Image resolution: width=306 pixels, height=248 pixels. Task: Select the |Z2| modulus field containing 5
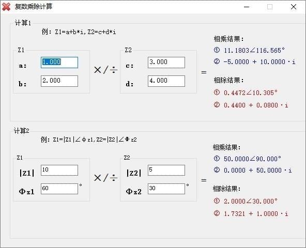click(166, 170)
